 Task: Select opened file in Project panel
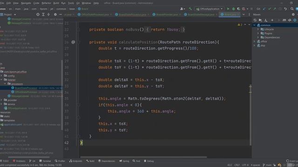38,14
